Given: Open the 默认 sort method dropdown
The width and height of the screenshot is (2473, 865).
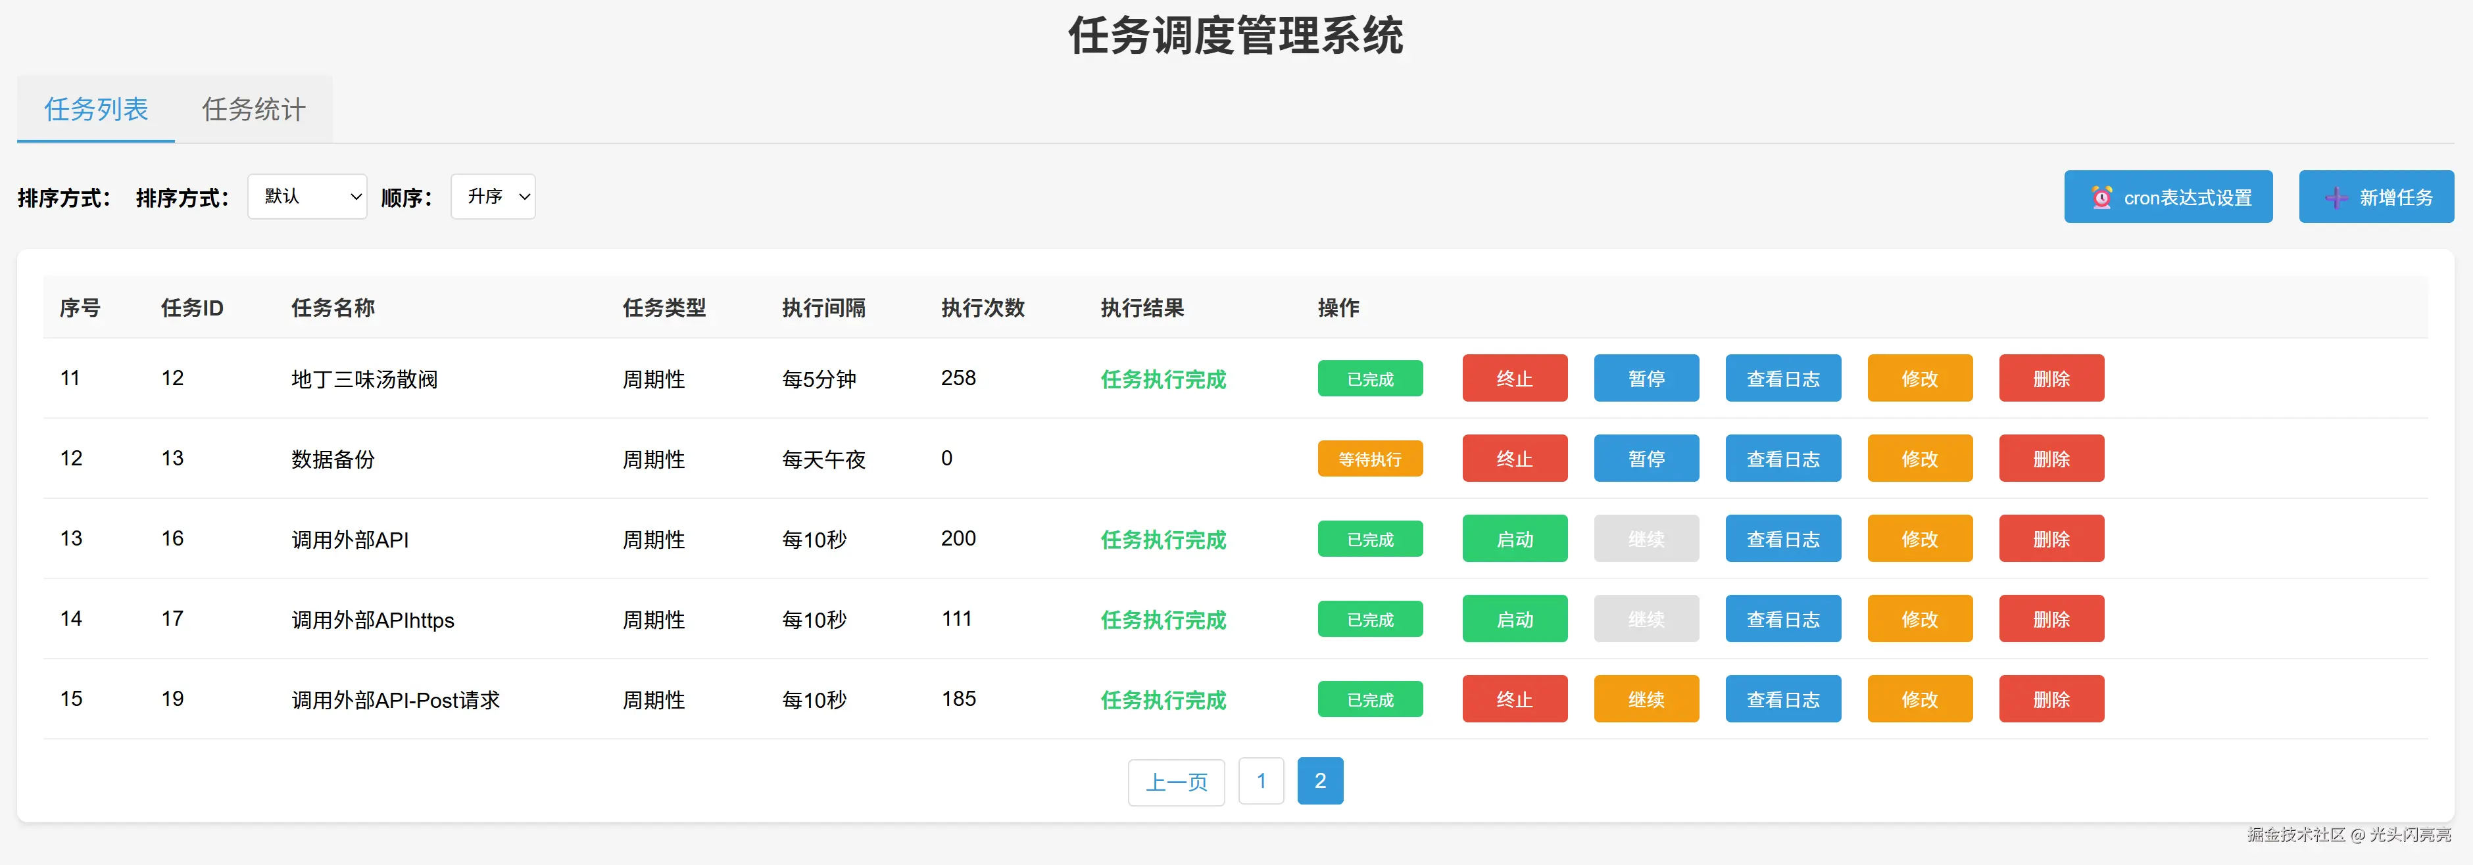Looking at the screenshot, I should 307,197.
